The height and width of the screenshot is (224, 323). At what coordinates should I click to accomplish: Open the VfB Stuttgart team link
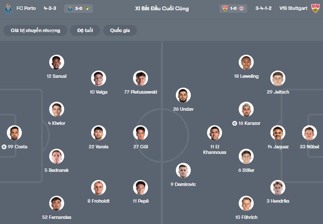point(294,9)
